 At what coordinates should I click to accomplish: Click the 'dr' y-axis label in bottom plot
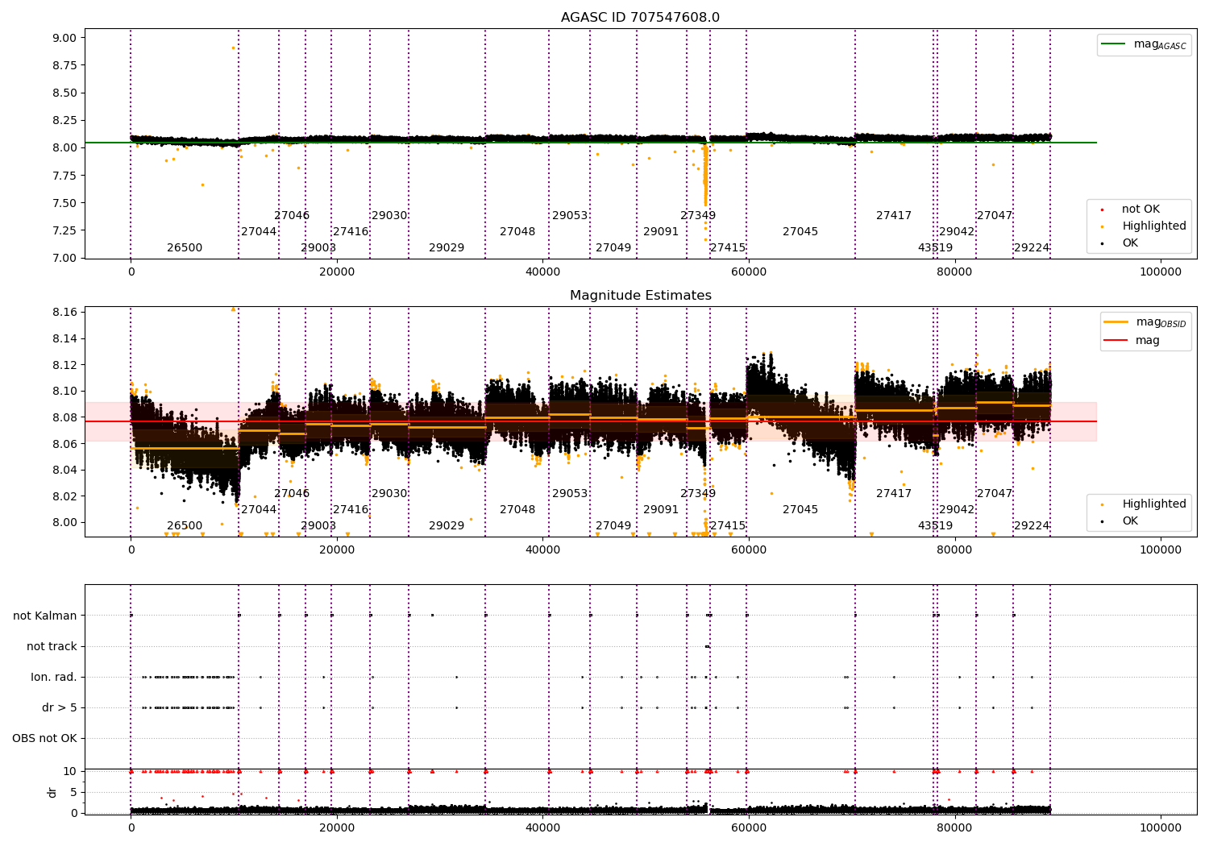click(x=52, y=793)
